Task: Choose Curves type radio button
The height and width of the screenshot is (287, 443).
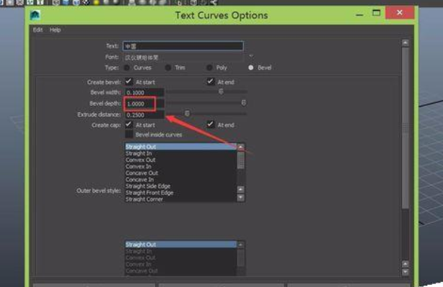Action: 127,68
